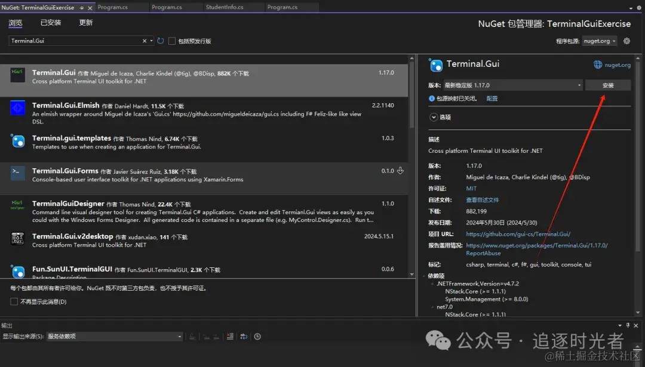Pin the NuGet TerminalGuiExercise tab

[x=81, y=8]
